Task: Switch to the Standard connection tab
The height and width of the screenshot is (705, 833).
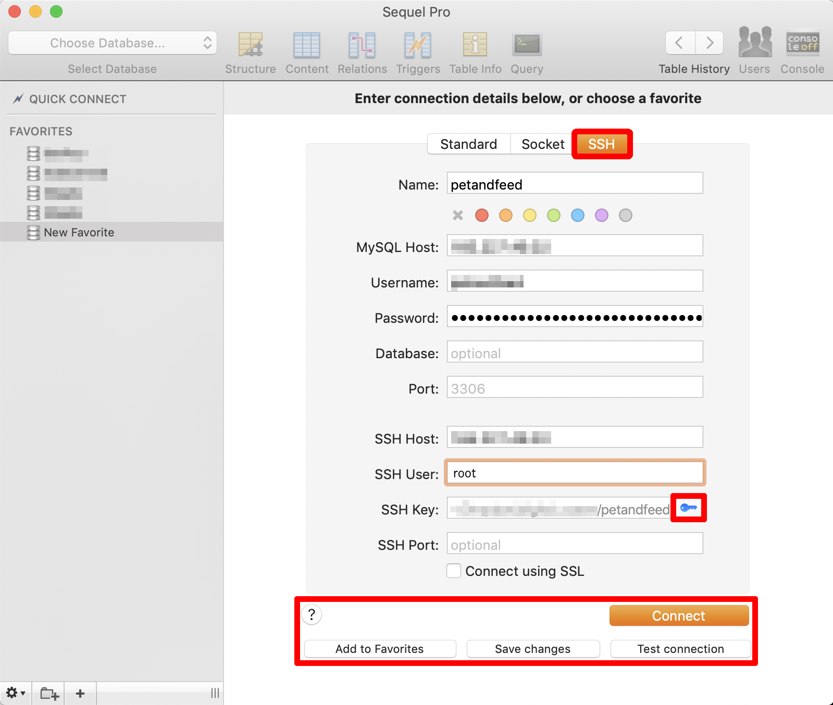Action: coord(468,144)
